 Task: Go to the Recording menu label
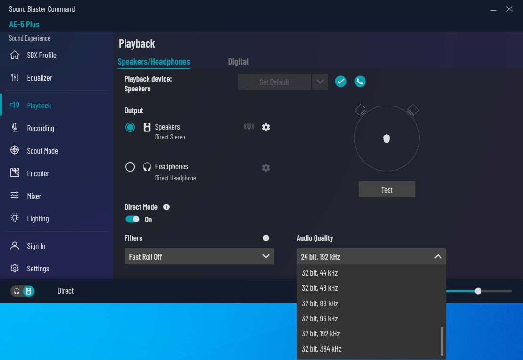pyautogui.click(x=41, y=128)
